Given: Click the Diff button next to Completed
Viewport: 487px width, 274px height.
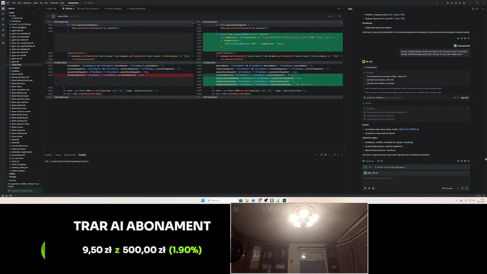Looking at the screenshot, I should coord(380,161).
